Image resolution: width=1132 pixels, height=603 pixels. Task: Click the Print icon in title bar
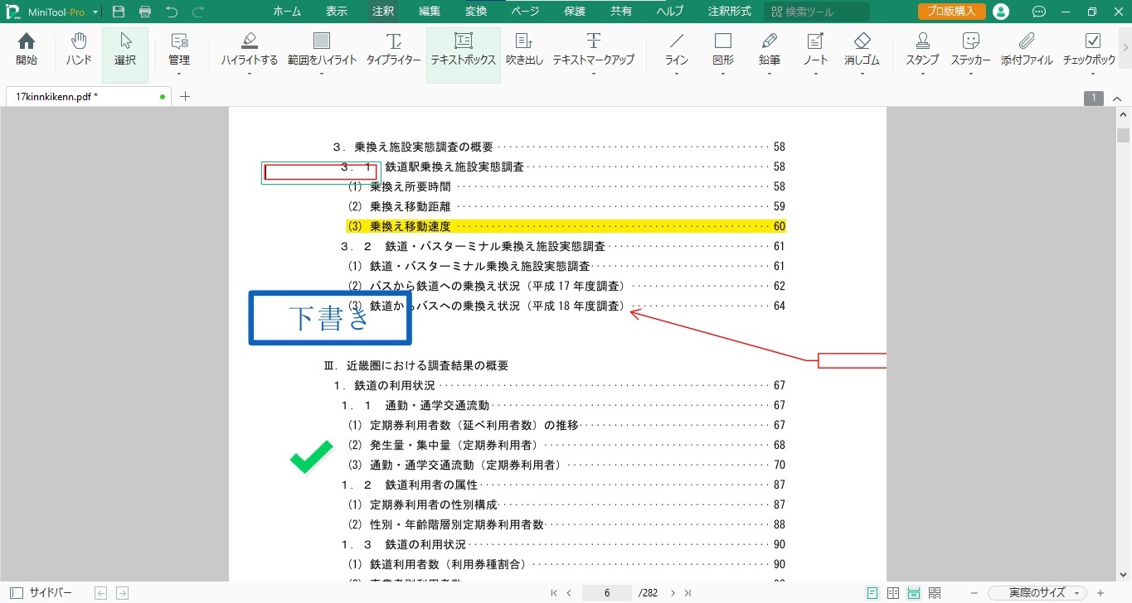click(x=145, y=12)
